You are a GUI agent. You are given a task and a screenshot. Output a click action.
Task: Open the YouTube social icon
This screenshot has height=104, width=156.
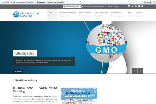(x=136, y=6)
